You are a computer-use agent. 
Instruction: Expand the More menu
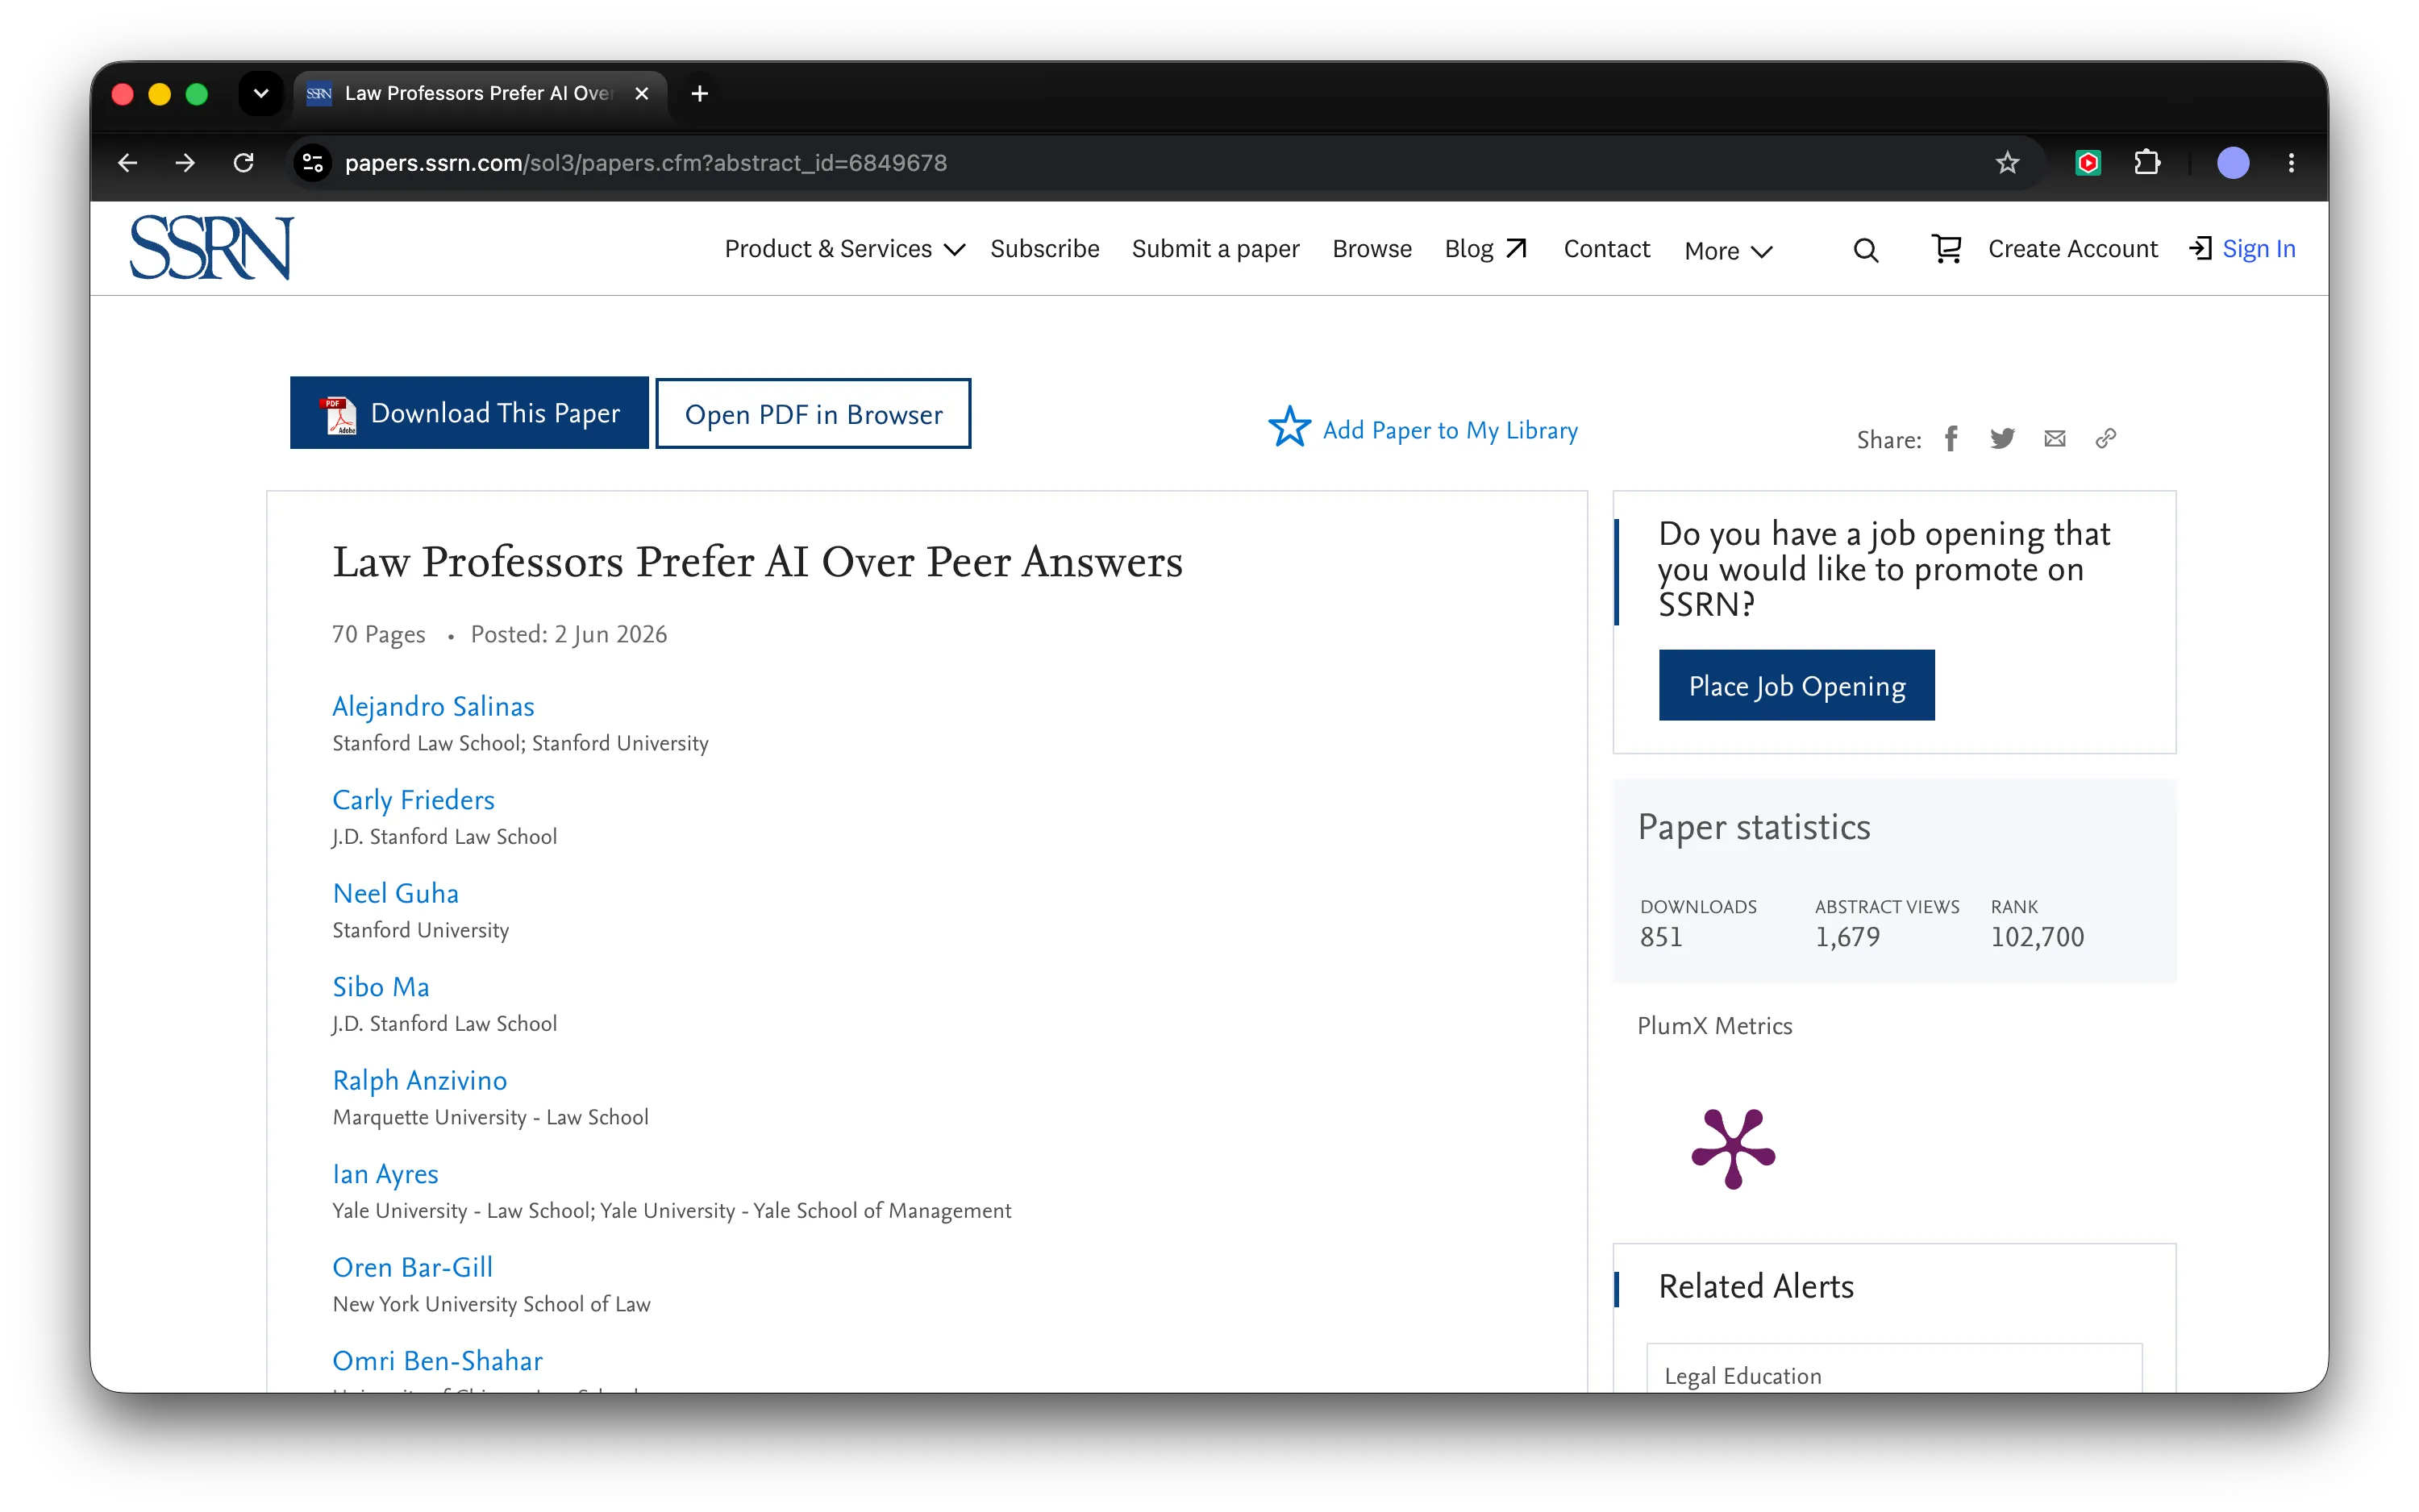point(1728,251)
